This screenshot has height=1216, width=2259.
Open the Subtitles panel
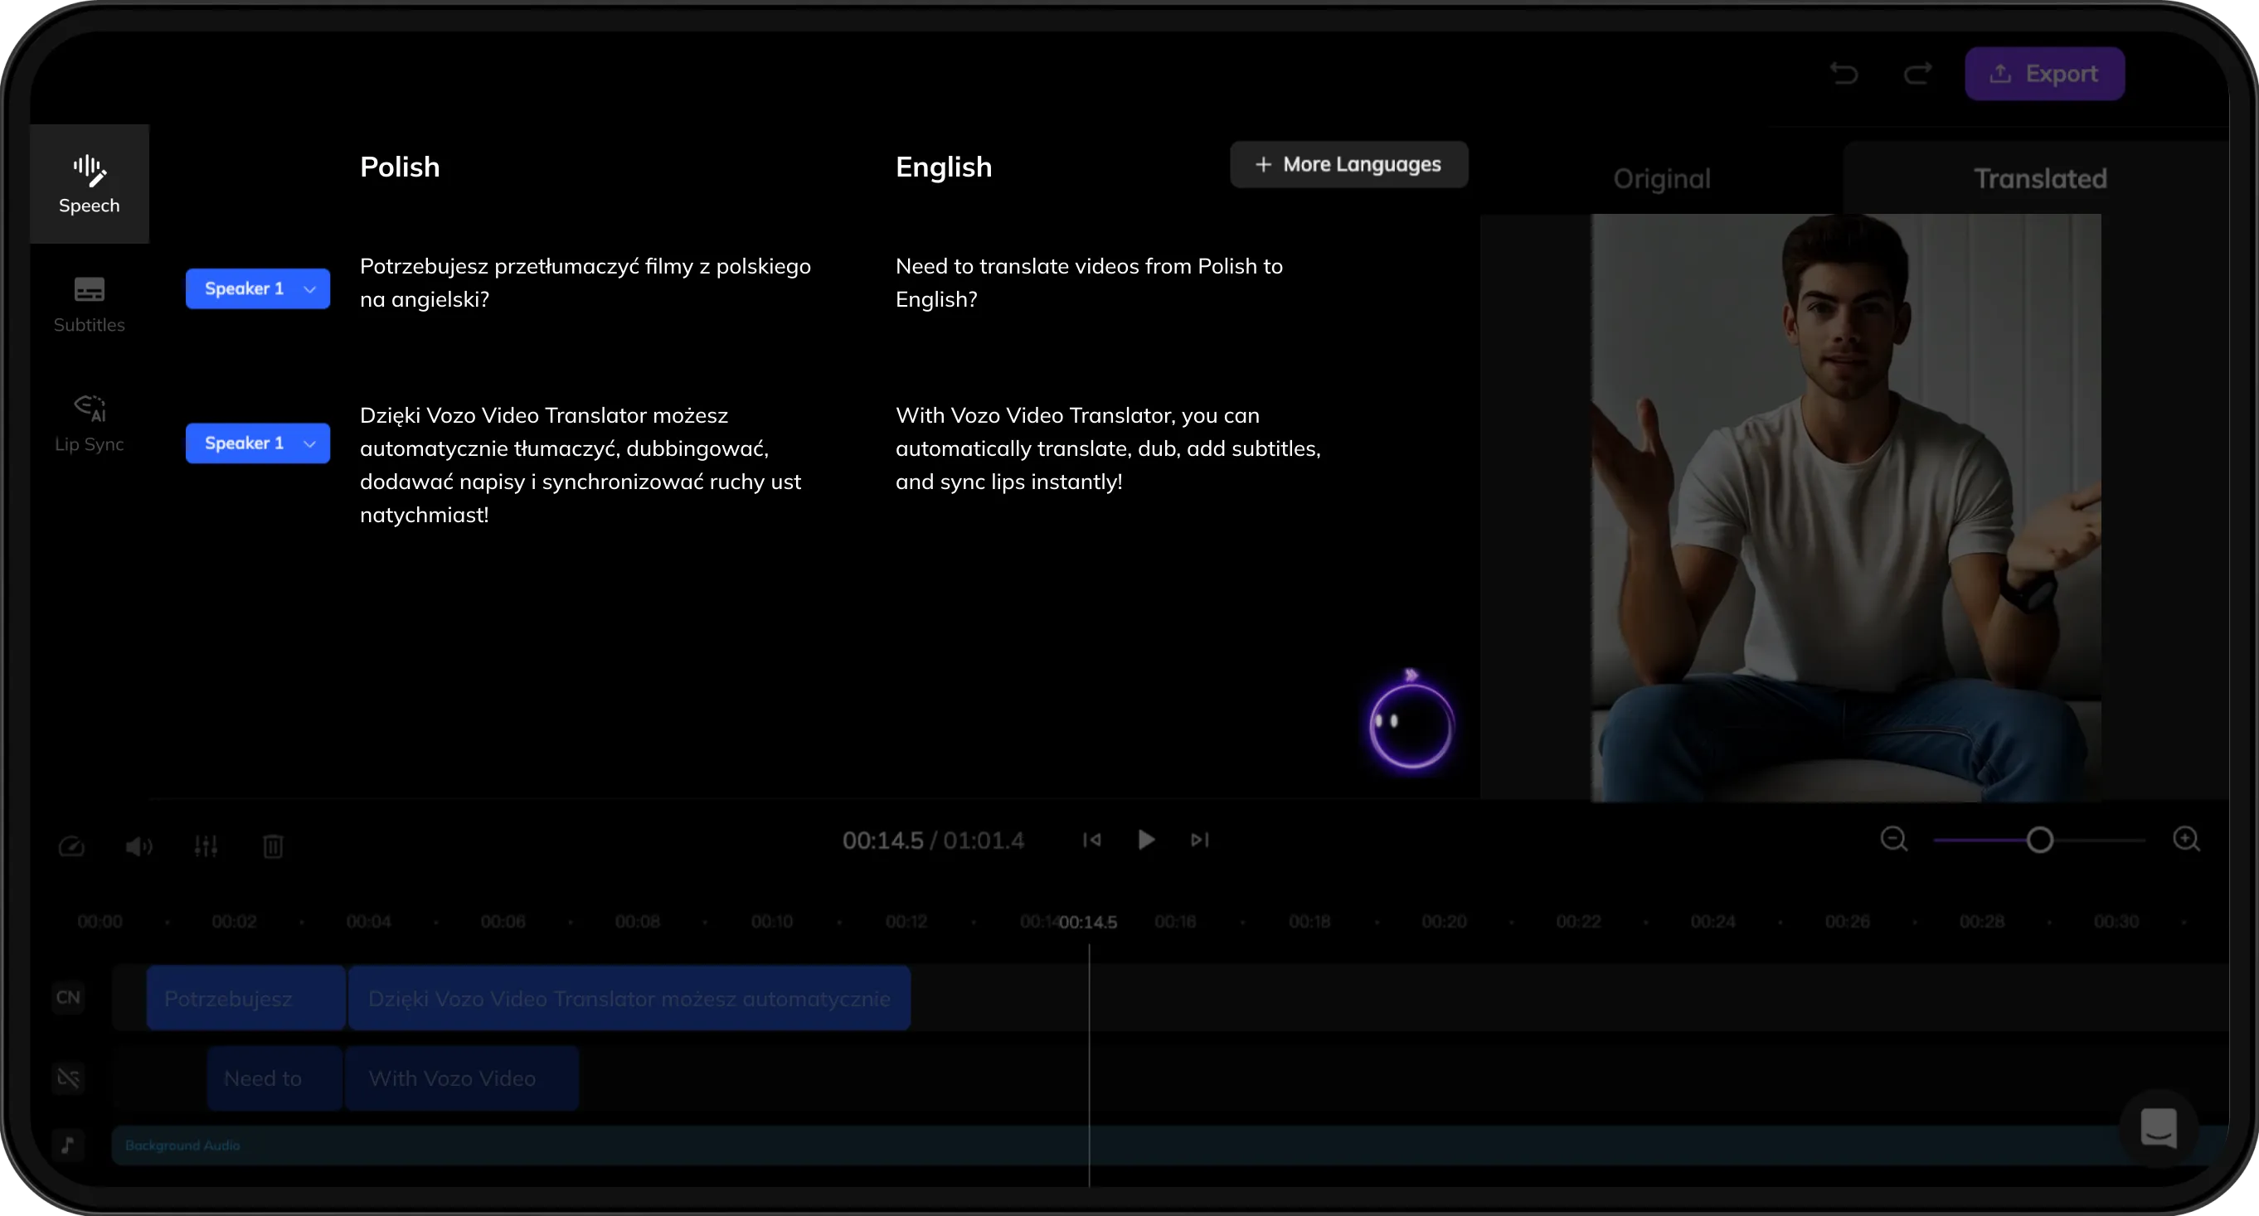[89, 304]
